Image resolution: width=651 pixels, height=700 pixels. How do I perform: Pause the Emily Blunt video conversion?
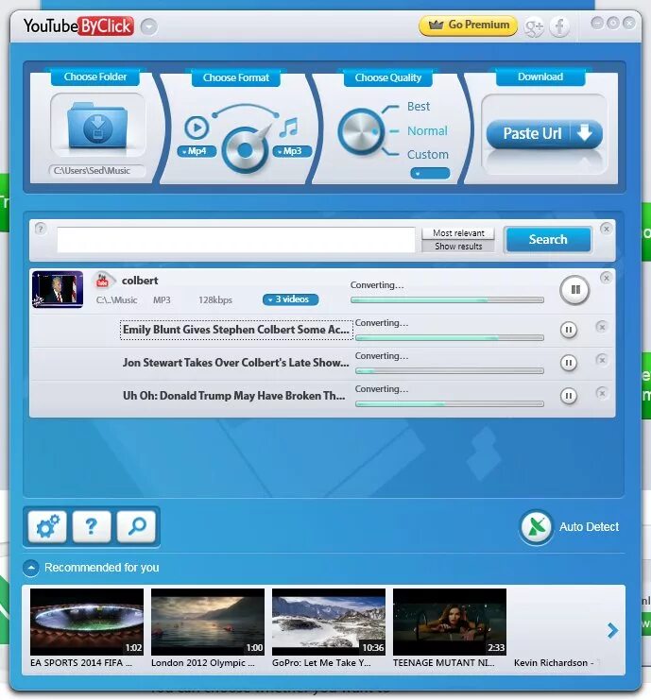point(569,330)
